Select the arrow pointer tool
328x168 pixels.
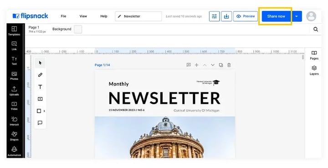click(x=40, y=63)
